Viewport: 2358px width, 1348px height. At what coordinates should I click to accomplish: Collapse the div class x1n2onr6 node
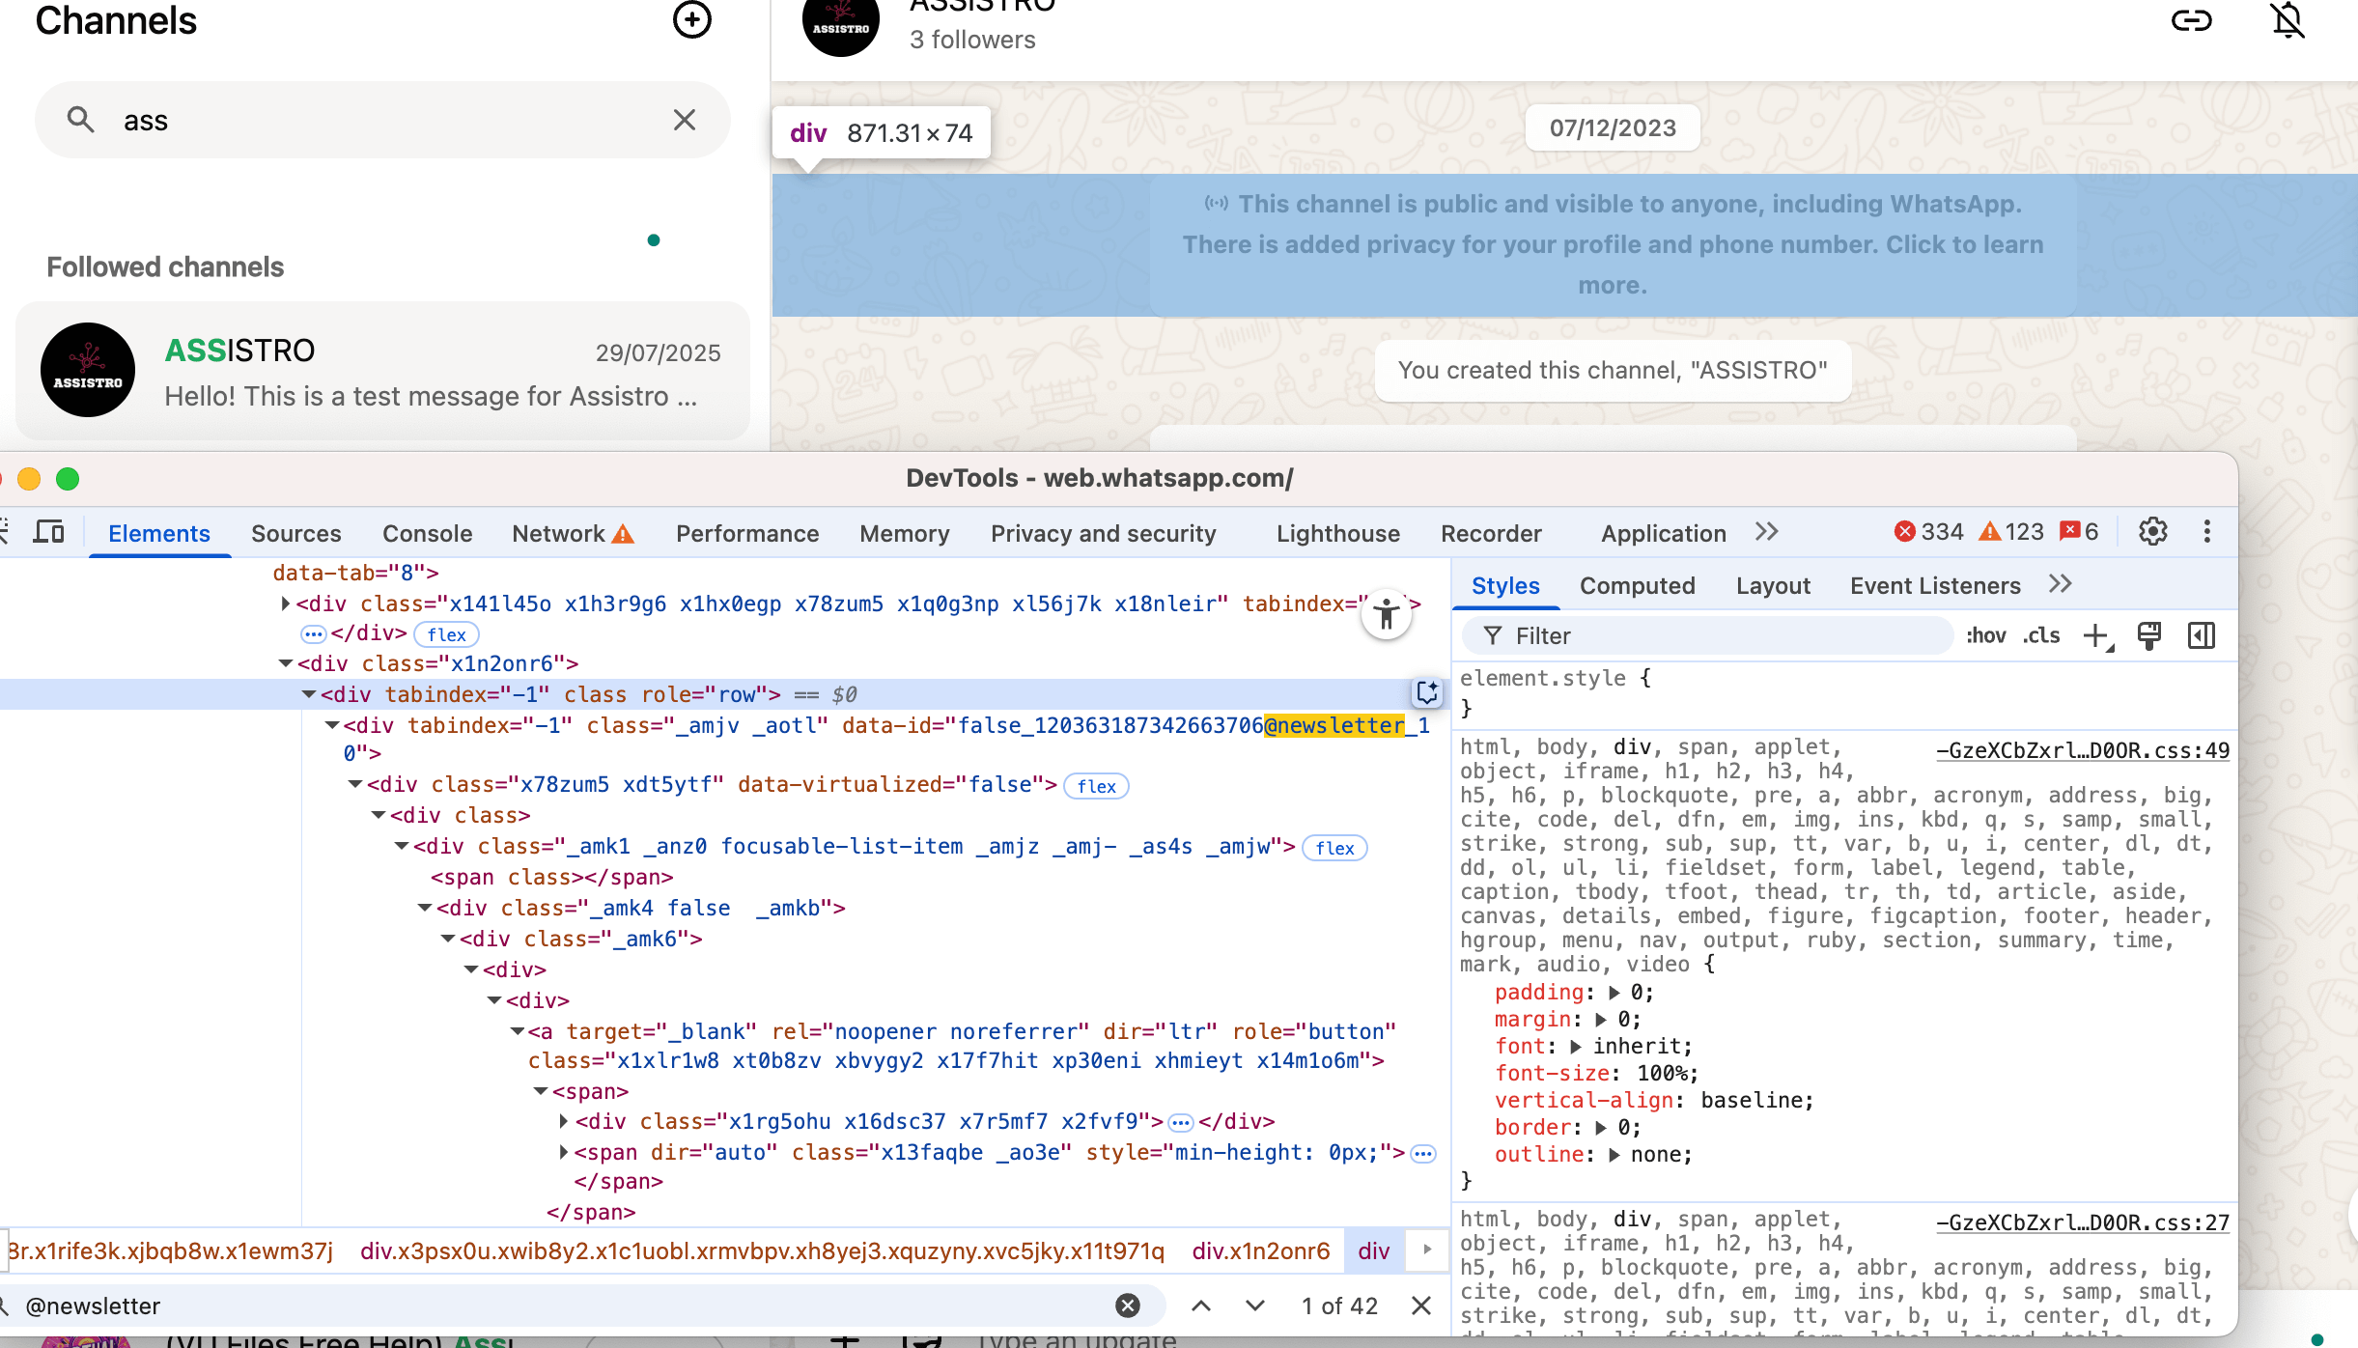pos(286,663)
